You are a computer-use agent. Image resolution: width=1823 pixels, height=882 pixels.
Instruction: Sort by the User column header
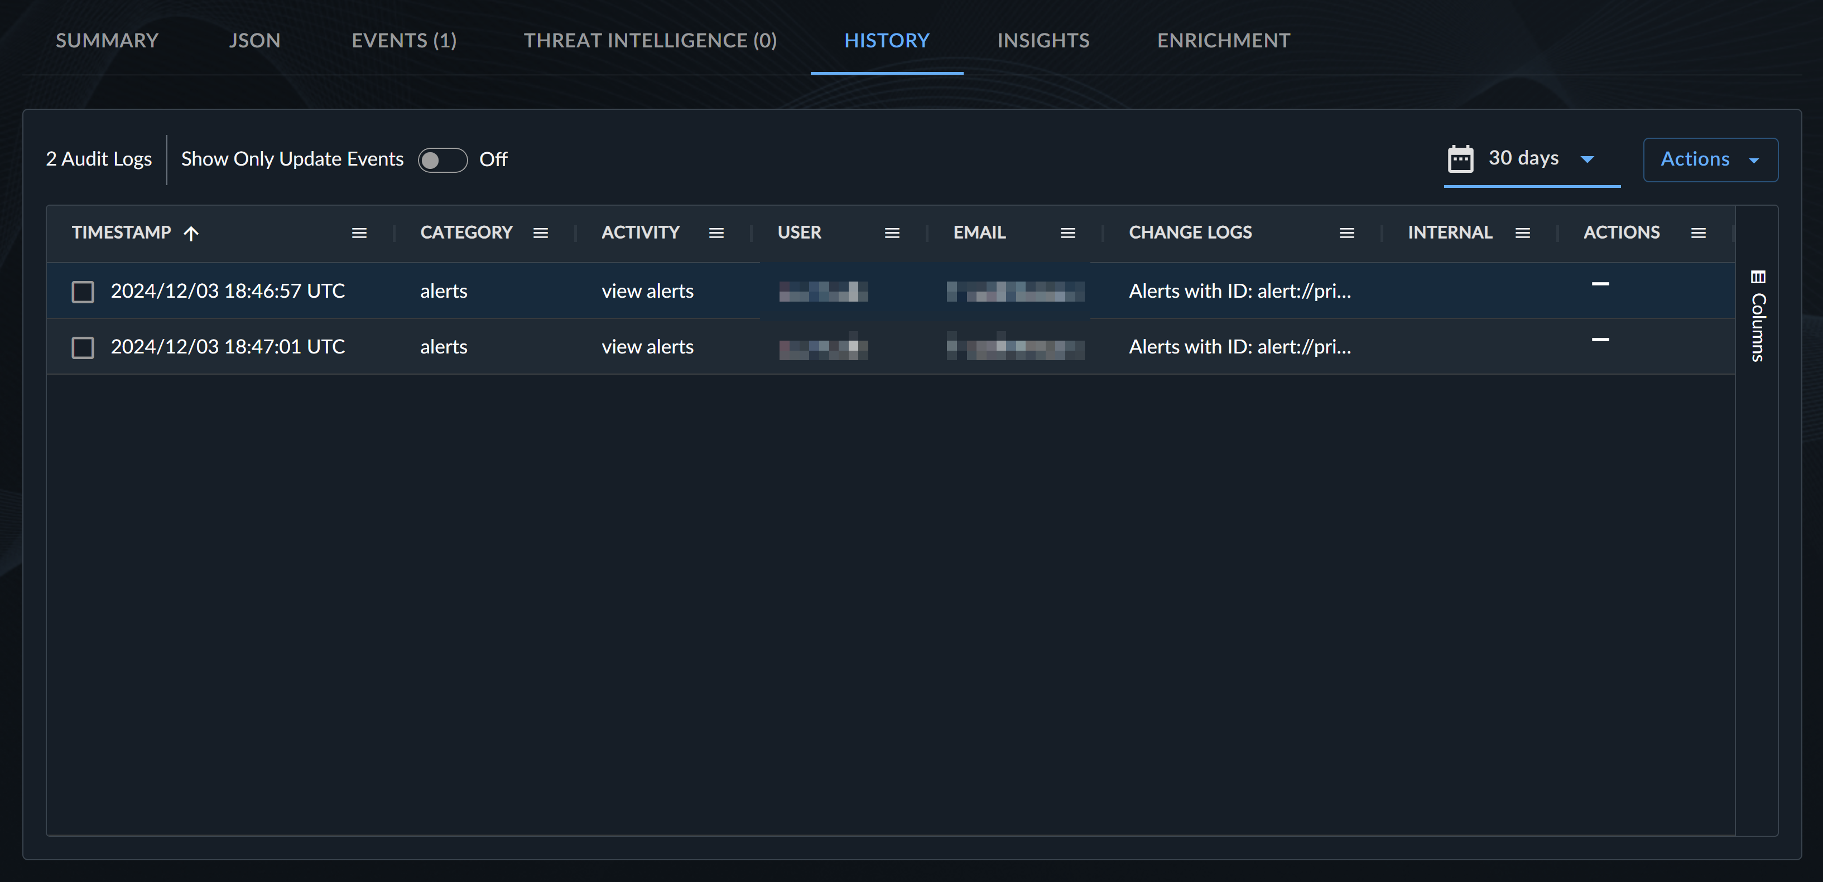click(x=800, y=232)
